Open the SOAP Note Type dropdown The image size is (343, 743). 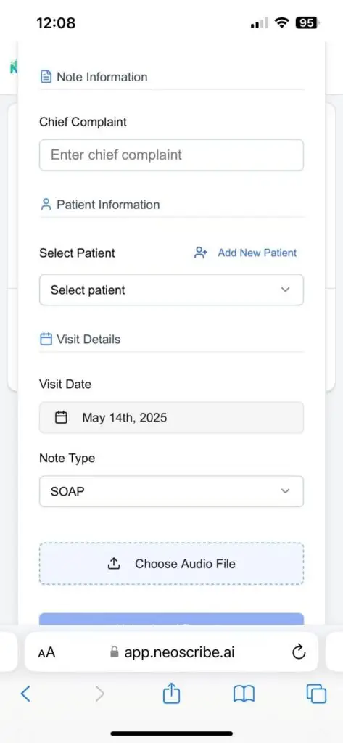[x=171, y=491]
